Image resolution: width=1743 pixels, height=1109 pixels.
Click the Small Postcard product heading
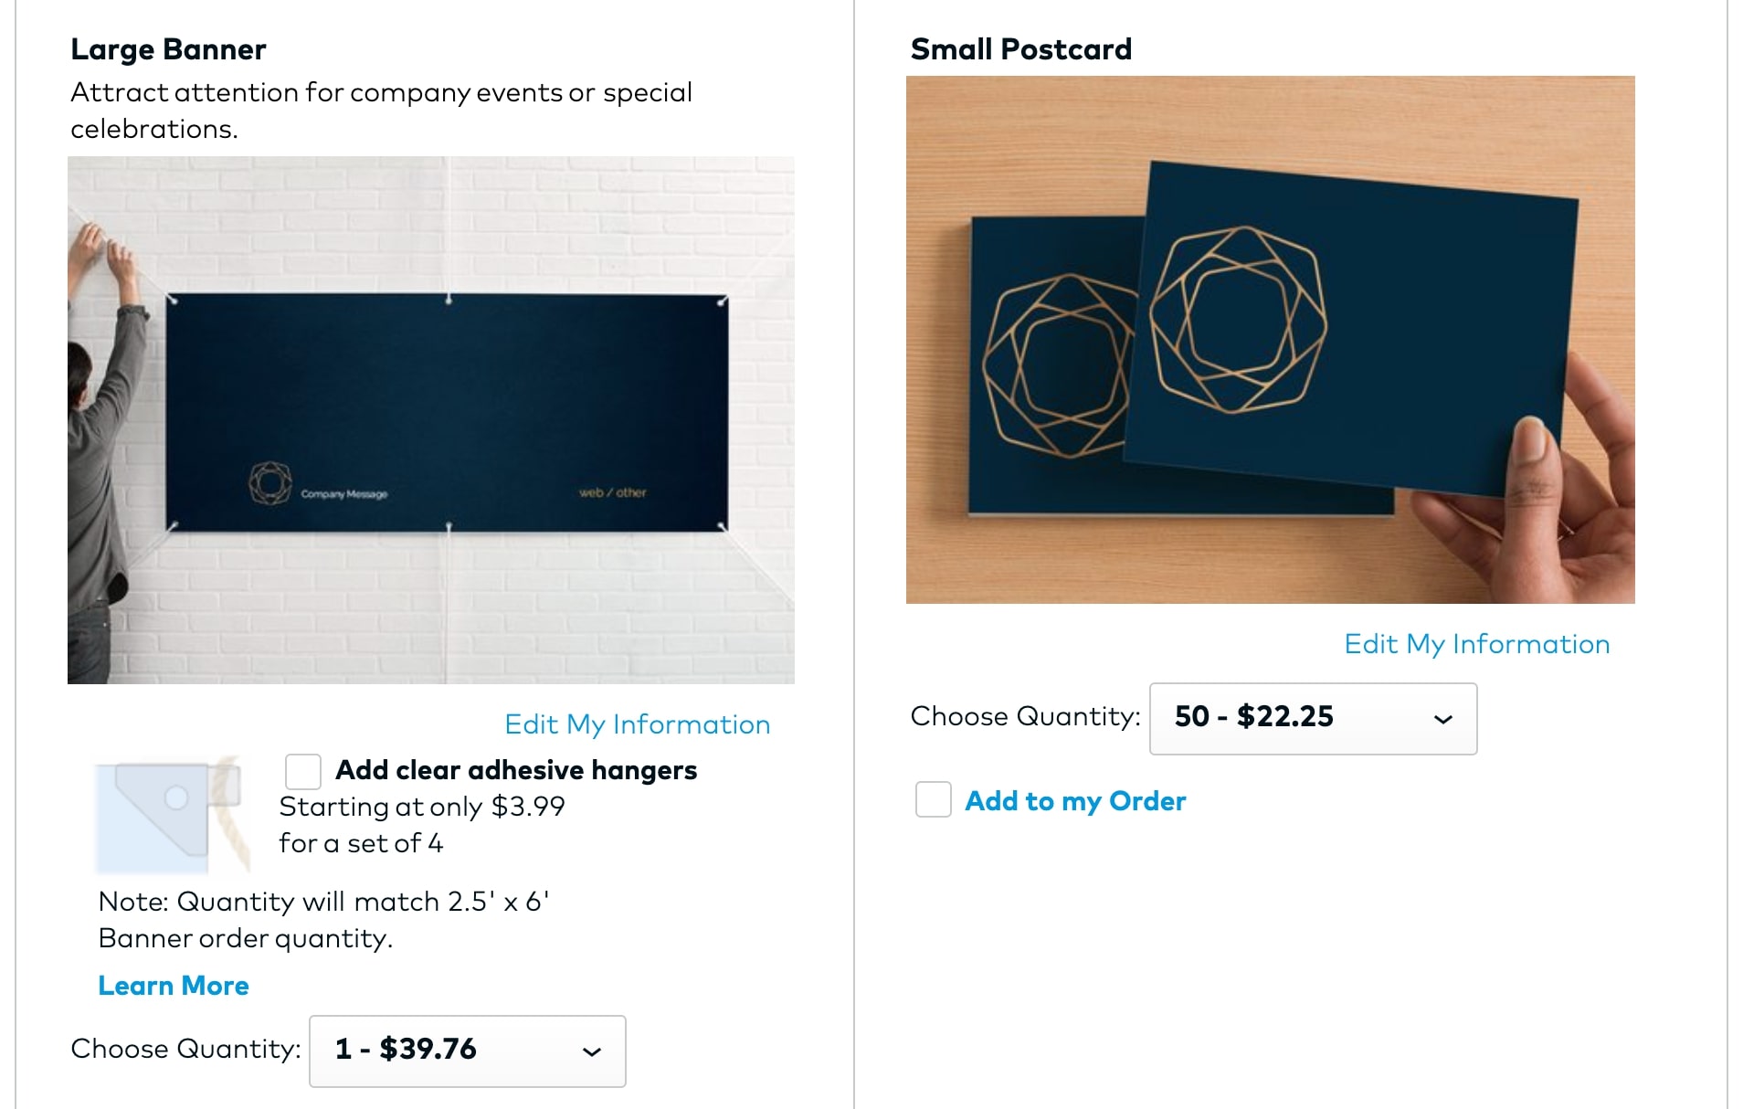point(1020,49)
